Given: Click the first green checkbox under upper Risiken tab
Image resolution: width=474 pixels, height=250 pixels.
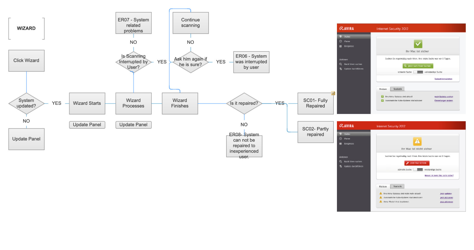Looking at the screenshot, I should [382, 96].
